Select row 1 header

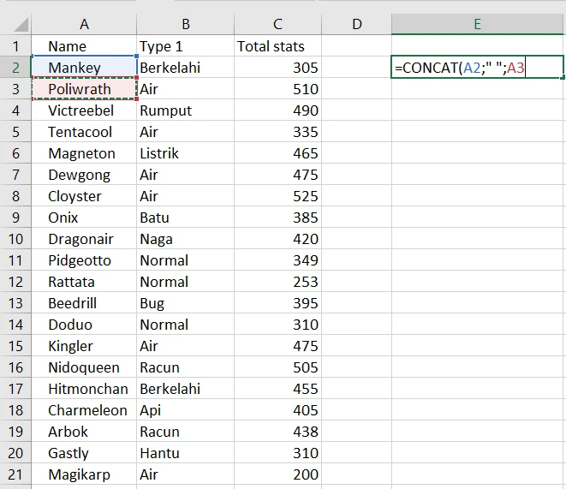15,46
